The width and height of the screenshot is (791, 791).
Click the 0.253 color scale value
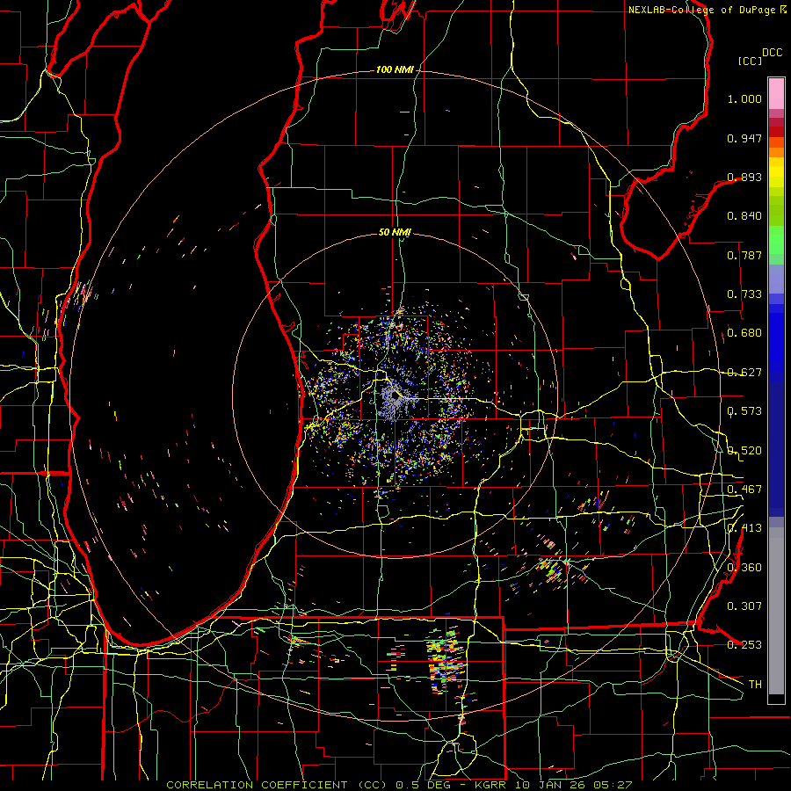744,645
